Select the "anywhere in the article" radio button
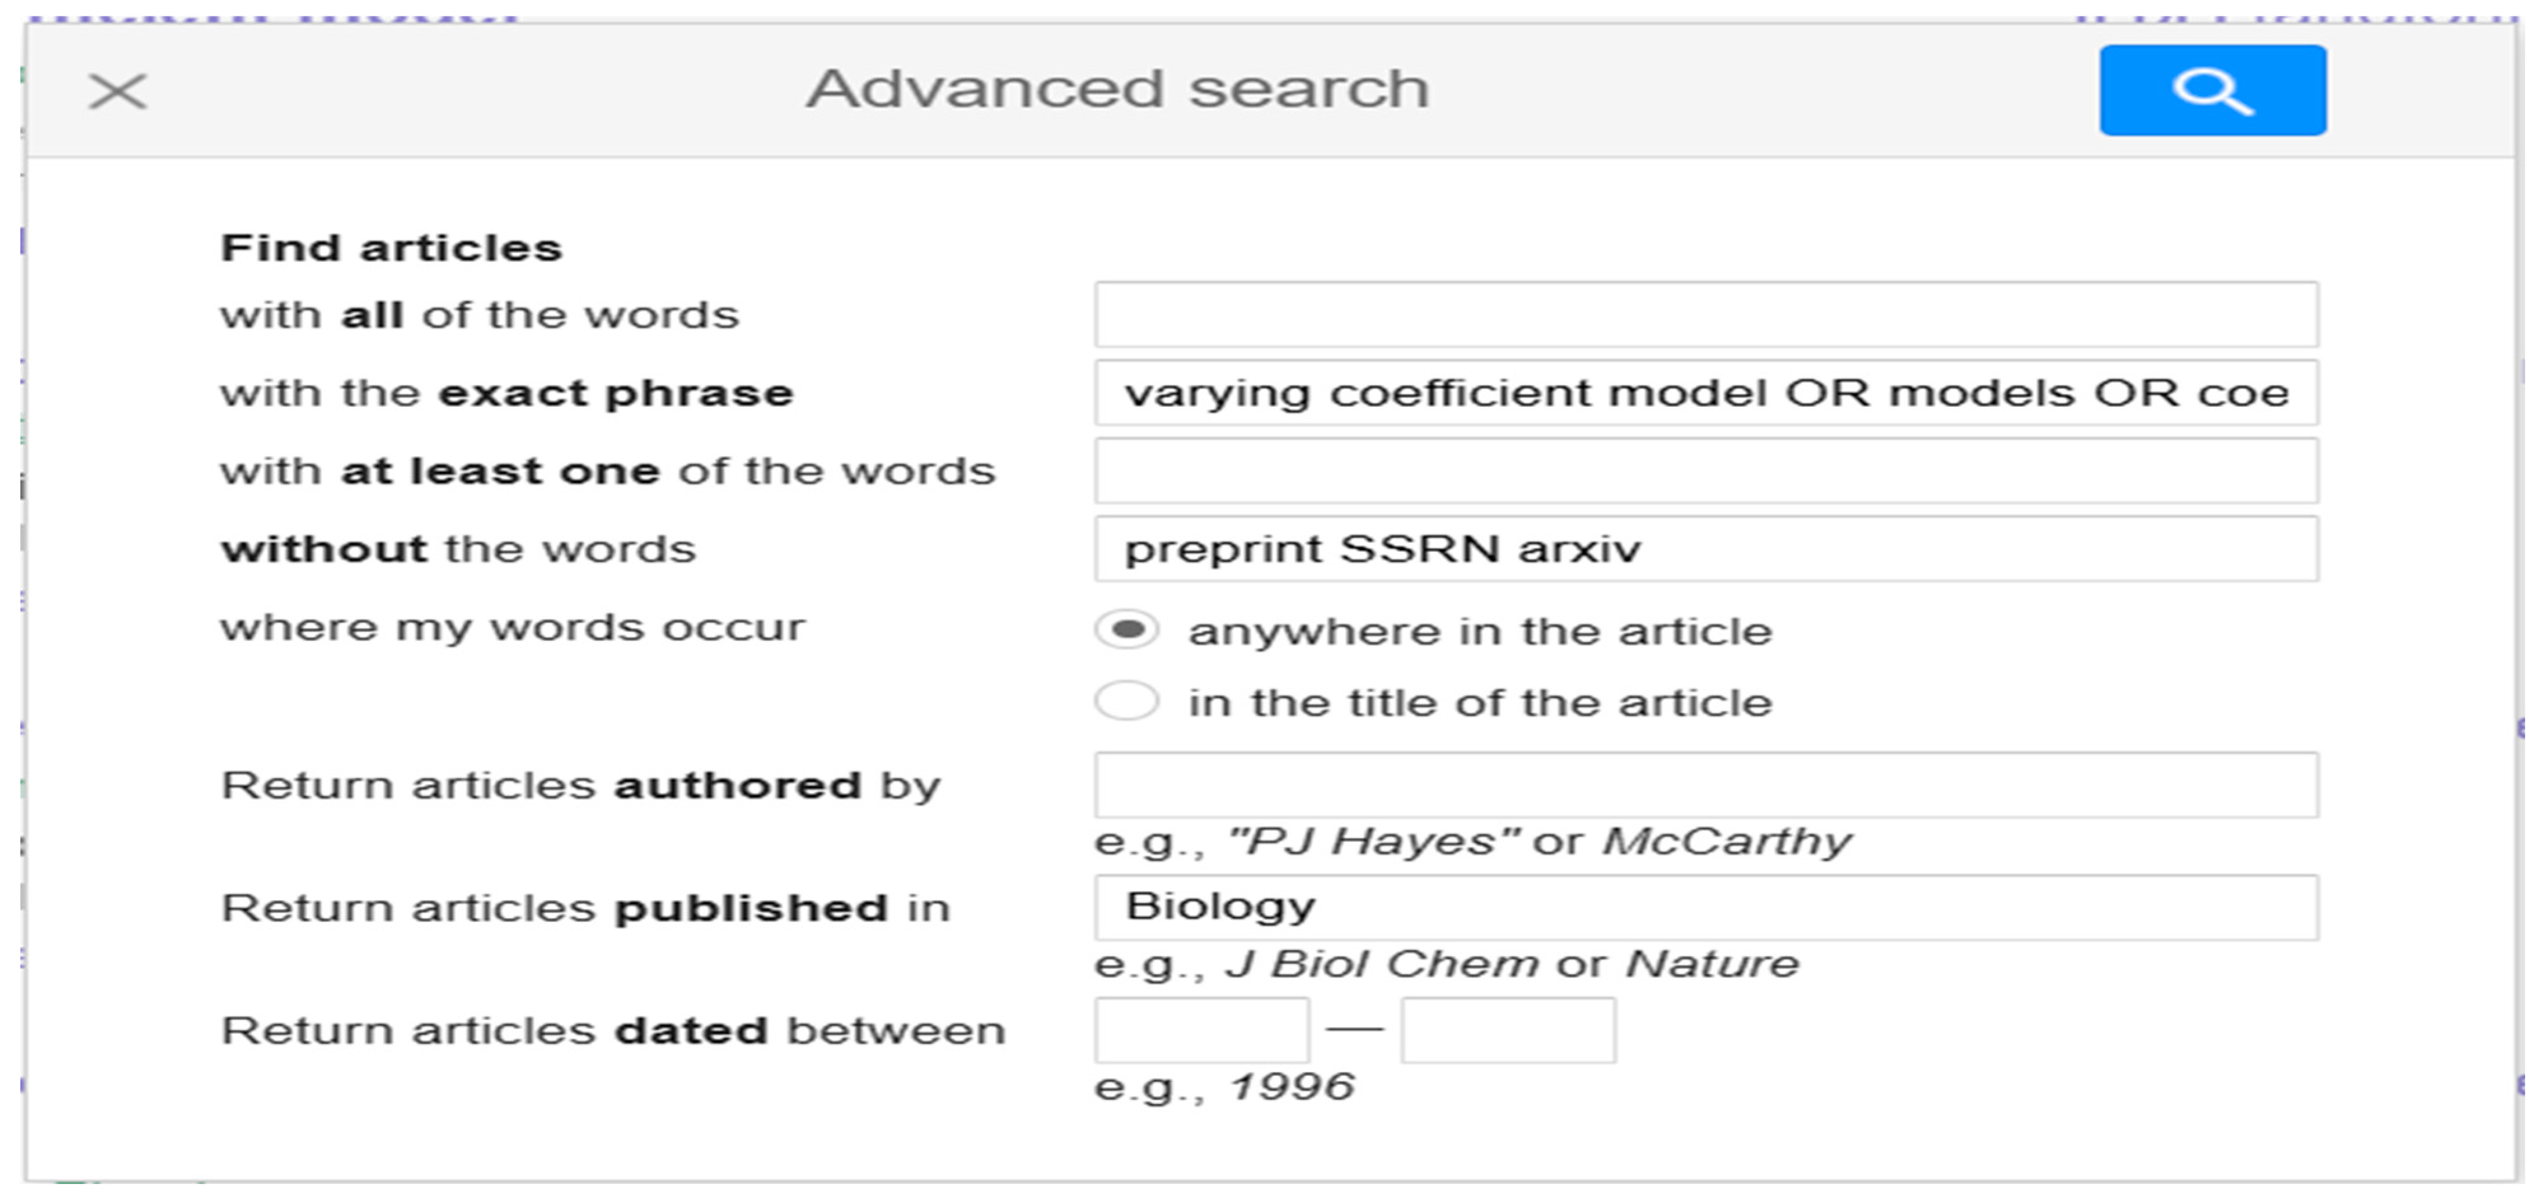 [x=1126, y=630]
